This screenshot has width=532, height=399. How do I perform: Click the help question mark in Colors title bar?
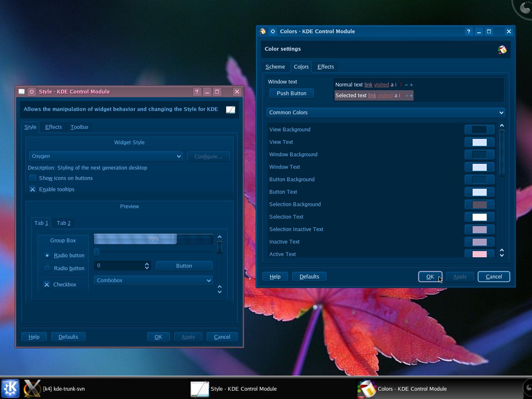469,31
